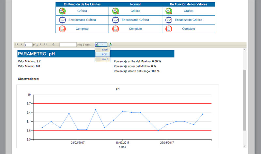Click the report vertical scrollbar thumb
Image resolution: width=261 pixels, height=154 pixels.
(x=244, y=100)
